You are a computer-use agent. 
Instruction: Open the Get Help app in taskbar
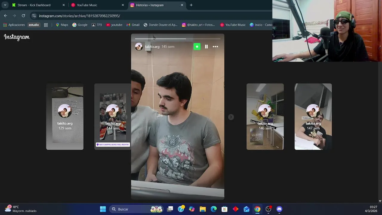[181, 209]
